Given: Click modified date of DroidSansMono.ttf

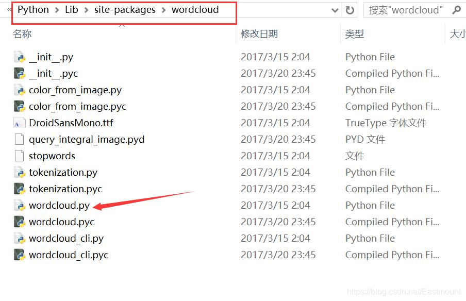Looking at the screenshot, I should point(275,123).
